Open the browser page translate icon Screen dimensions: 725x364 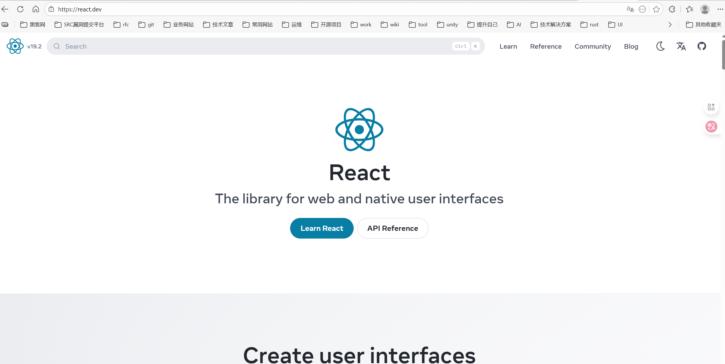pyautogui.click(x=630, y=9)
